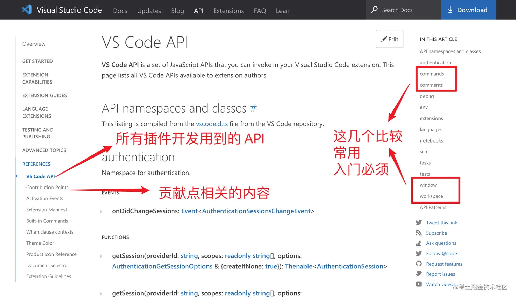
Task: Jump to workspace in article outline
Action: coord(431,196)
